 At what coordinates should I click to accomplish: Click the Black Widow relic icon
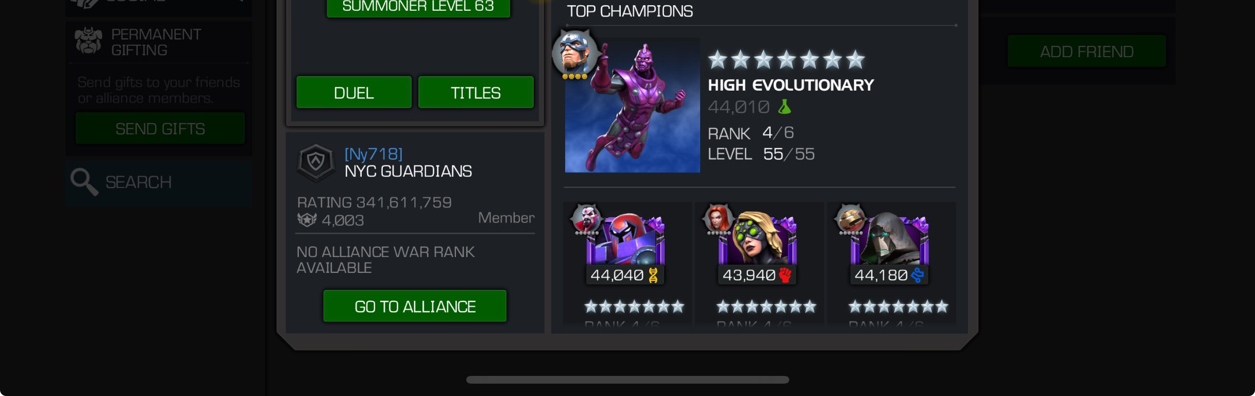717,218
